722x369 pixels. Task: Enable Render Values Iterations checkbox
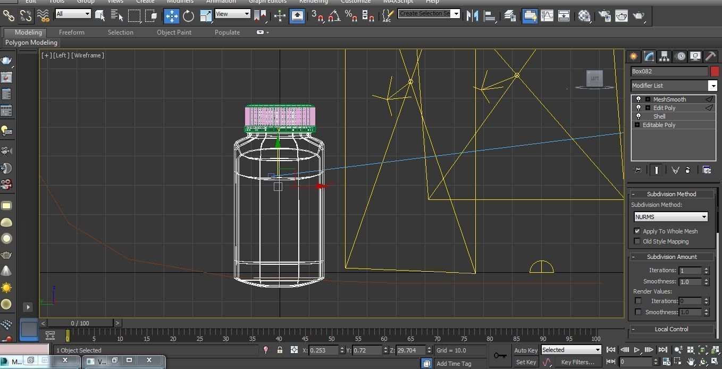coord(638,301)
